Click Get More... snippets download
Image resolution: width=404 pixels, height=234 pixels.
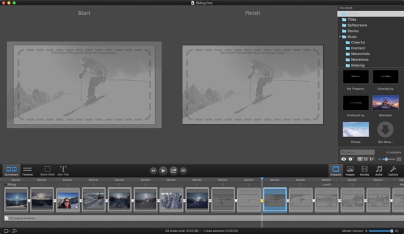385,133
